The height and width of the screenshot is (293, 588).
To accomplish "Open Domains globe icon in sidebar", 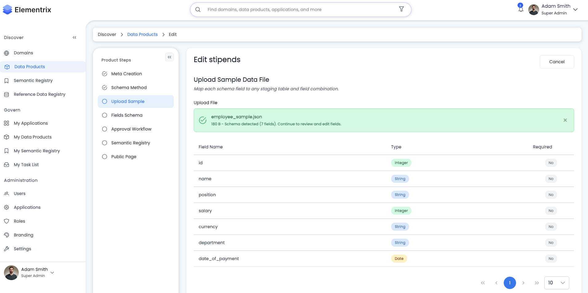I will click(6, 53).
